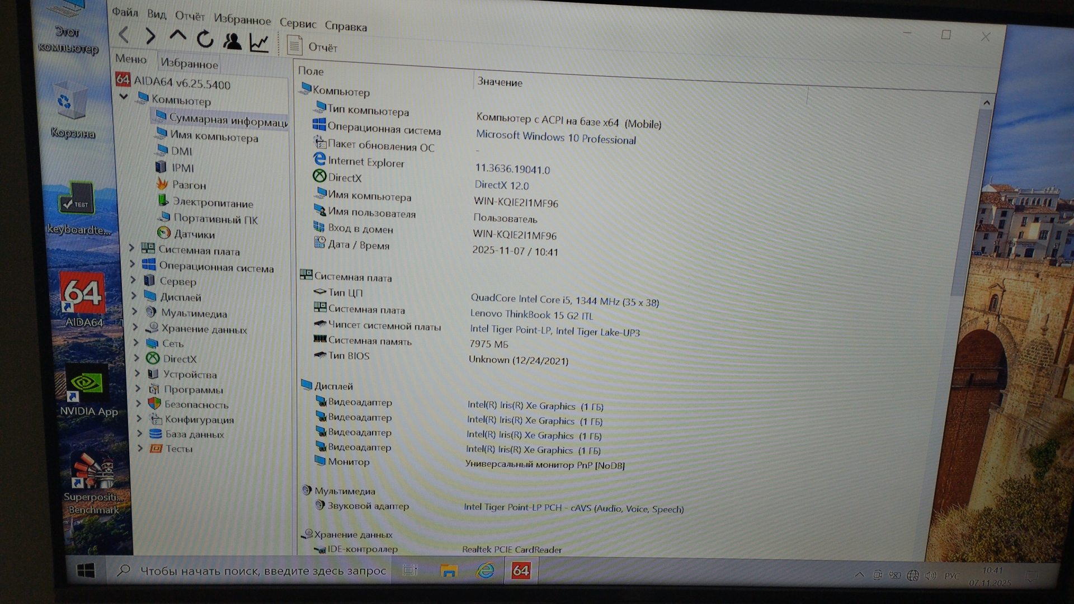The width and height of the screenshot is (1074, 604).
Task: Click the Refresh toolbar icon
Action: coord(205,39)
